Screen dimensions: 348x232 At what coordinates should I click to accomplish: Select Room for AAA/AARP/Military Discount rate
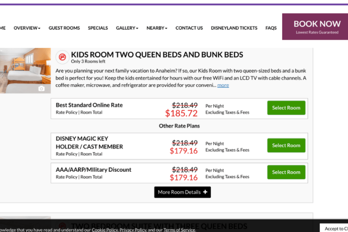point(286,172)
